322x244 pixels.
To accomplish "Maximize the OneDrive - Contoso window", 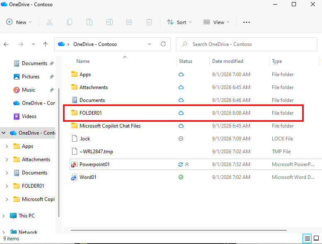I will coord(294,4).
